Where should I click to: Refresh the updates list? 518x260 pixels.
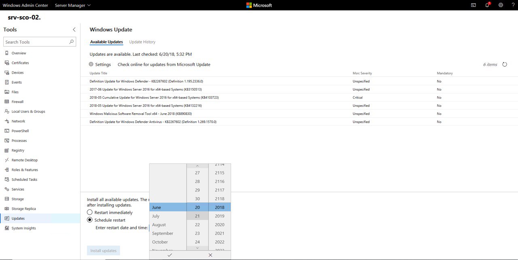[505, 64]
